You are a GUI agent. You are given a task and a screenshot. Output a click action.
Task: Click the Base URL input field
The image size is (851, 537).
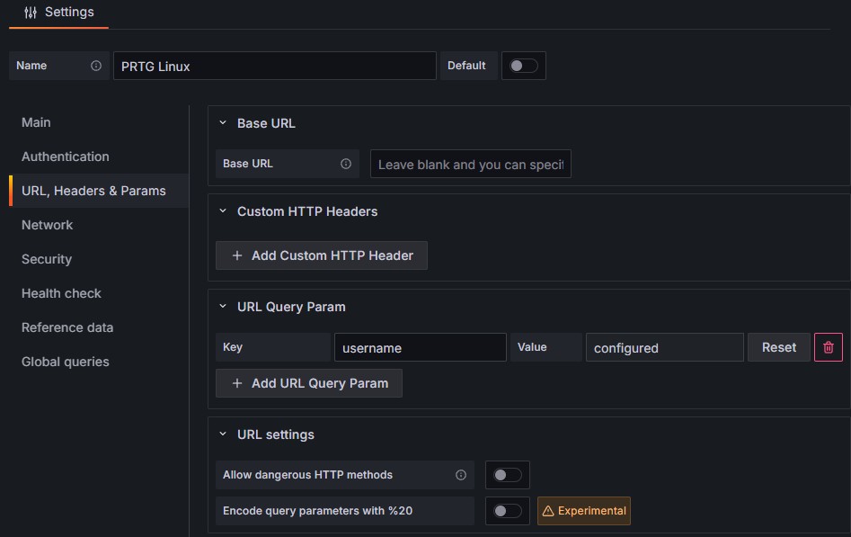coord(470,165)
